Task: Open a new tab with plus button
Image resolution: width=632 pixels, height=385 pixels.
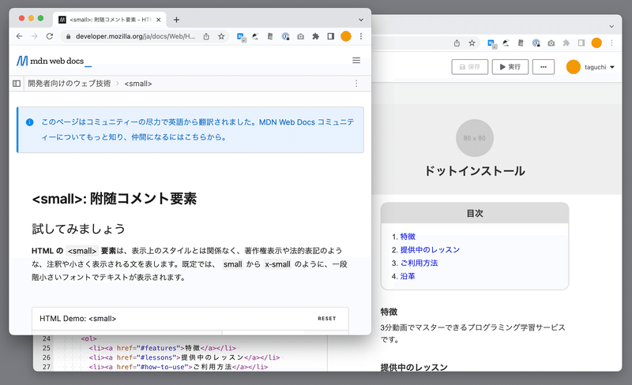Action: pos(176,20)
